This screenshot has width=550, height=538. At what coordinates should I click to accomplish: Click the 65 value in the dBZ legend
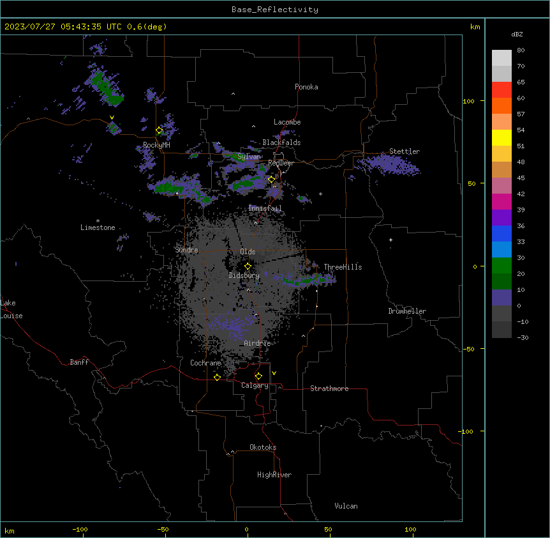(x=521, y=82)
